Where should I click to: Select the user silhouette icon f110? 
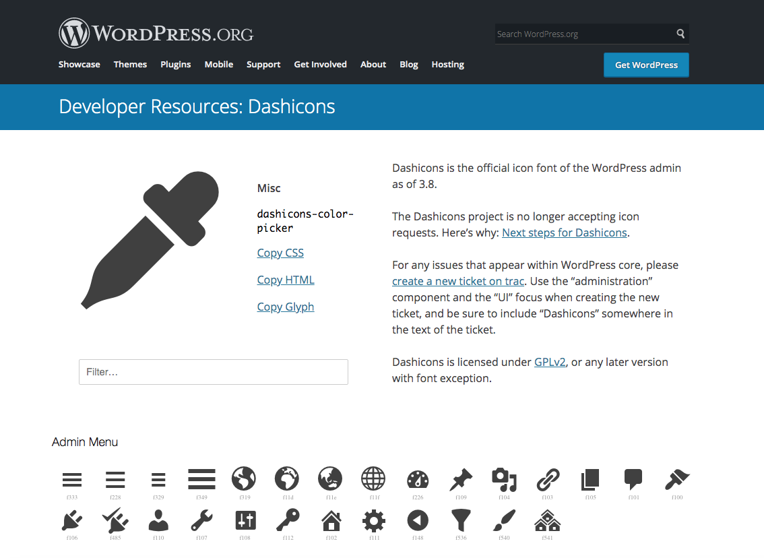click(x=158, y=520)
